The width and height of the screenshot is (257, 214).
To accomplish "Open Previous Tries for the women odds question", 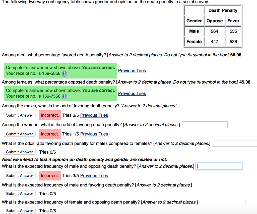I will click(x=94, y=134).
